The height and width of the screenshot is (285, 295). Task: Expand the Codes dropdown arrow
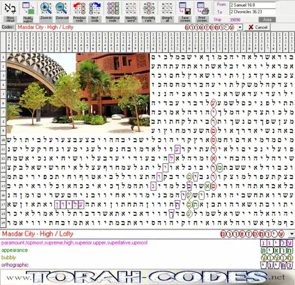(240, 27)
